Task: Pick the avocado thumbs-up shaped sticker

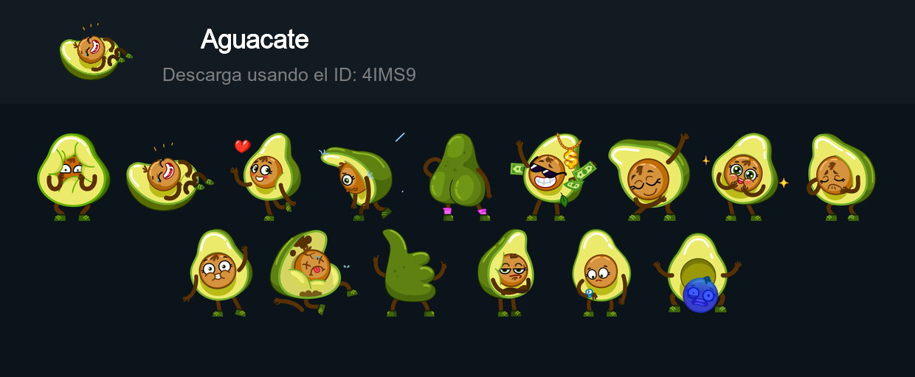Action: [x=410, y=272]
